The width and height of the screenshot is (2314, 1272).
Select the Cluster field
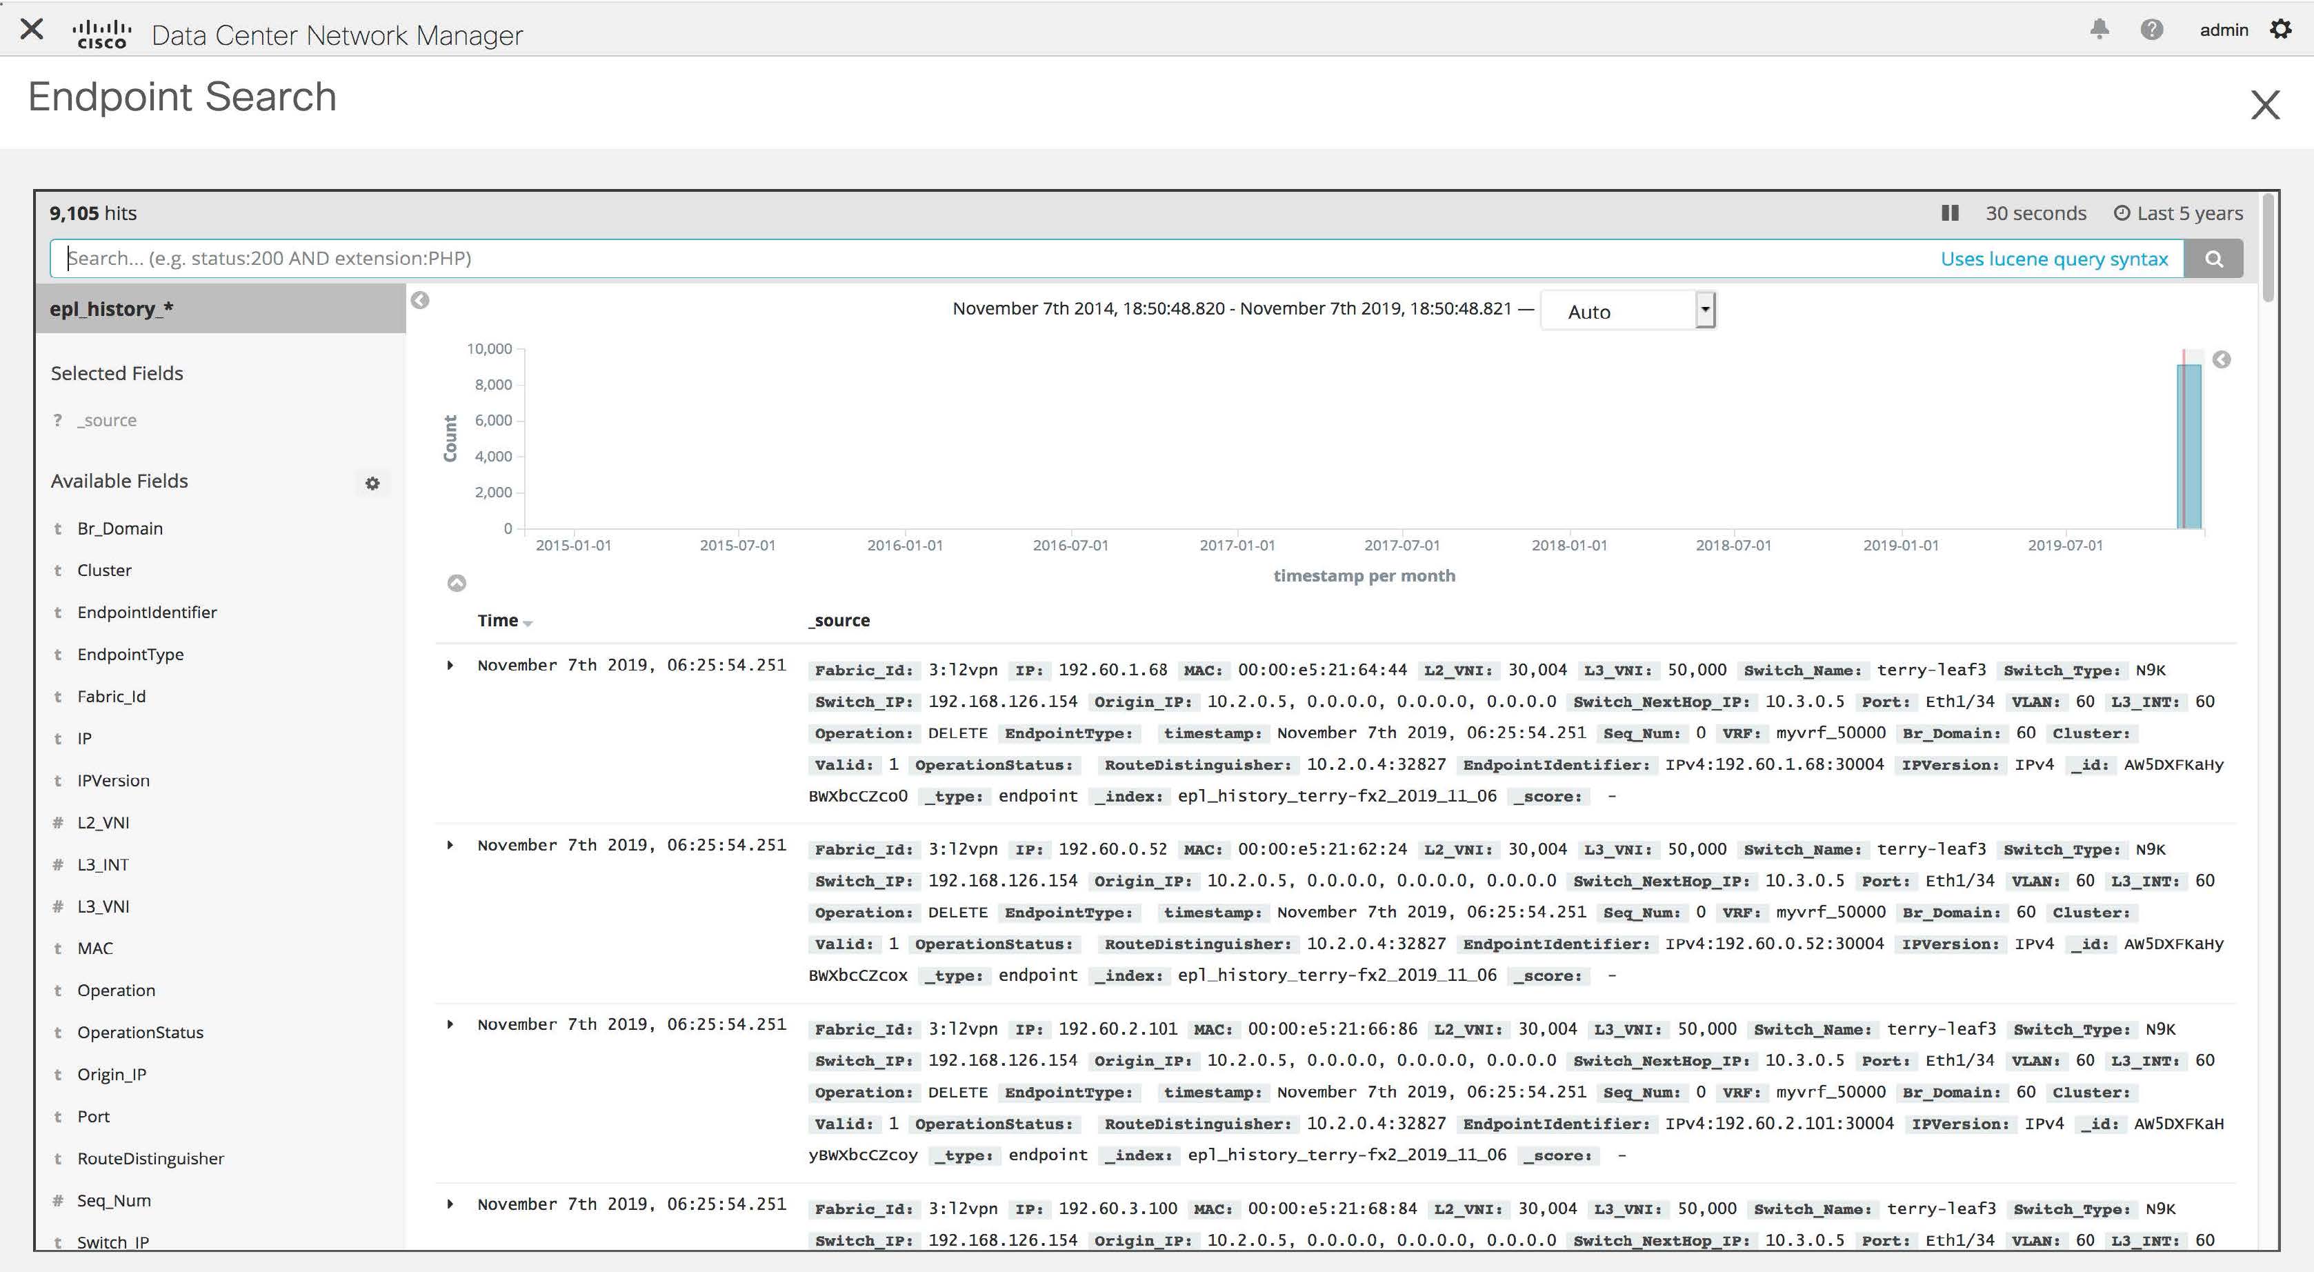point(104,570)
